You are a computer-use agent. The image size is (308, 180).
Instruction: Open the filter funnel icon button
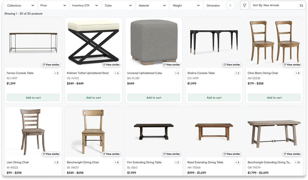[244, 5]
